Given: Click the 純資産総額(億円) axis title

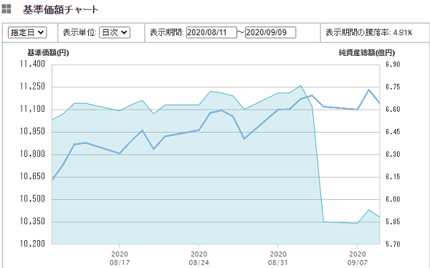Looking at the screenshot, I should coord(367,52).
